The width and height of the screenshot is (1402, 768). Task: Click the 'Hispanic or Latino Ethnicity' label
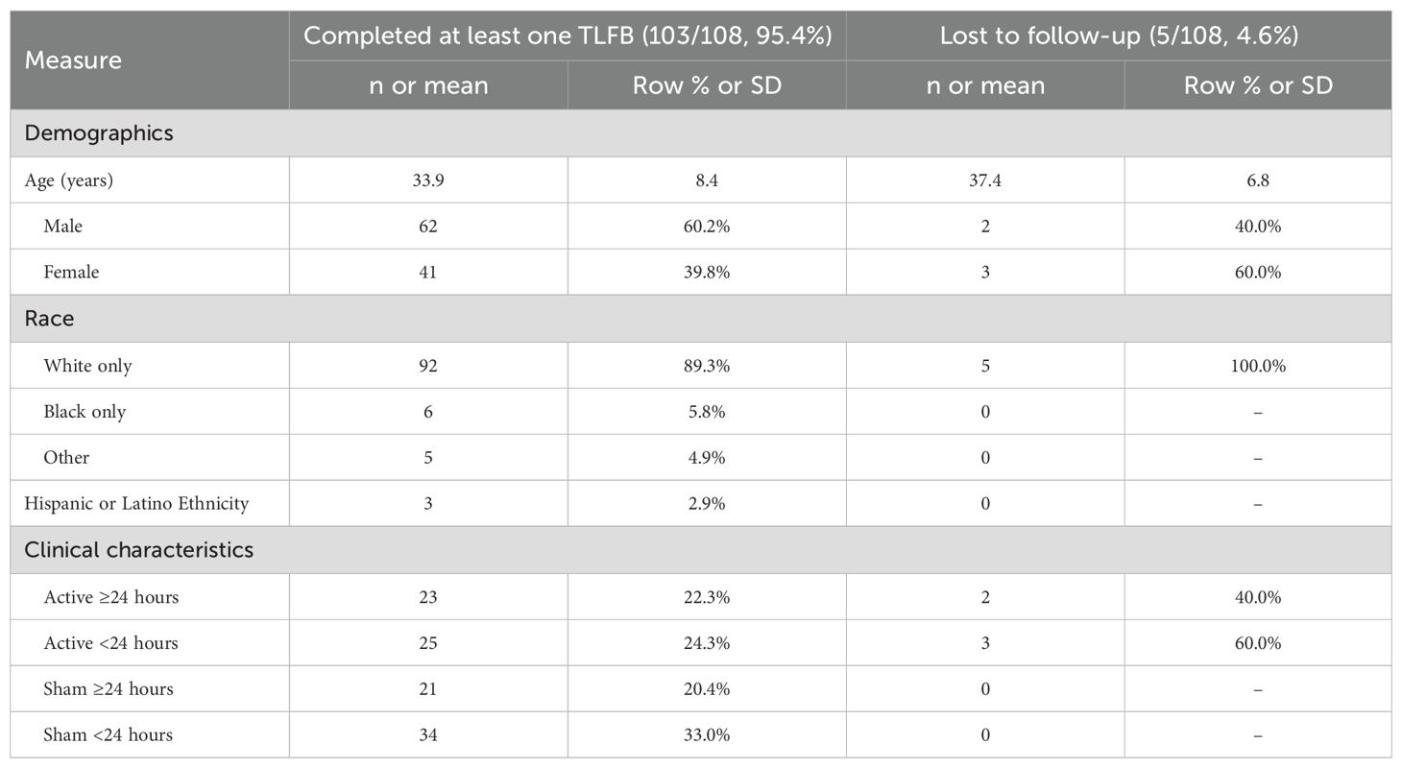coord(136,504)
